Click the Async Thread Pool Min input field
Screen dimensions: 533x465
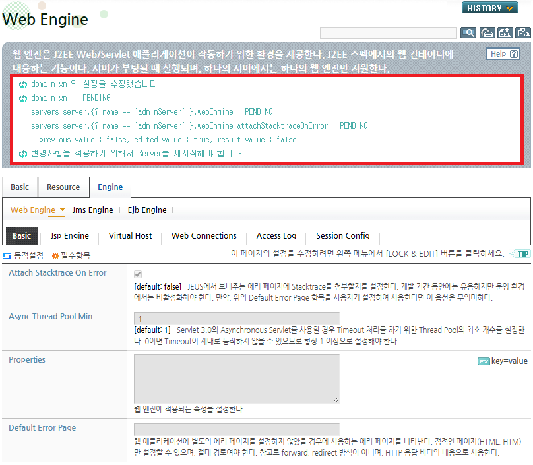pos(237,318)
